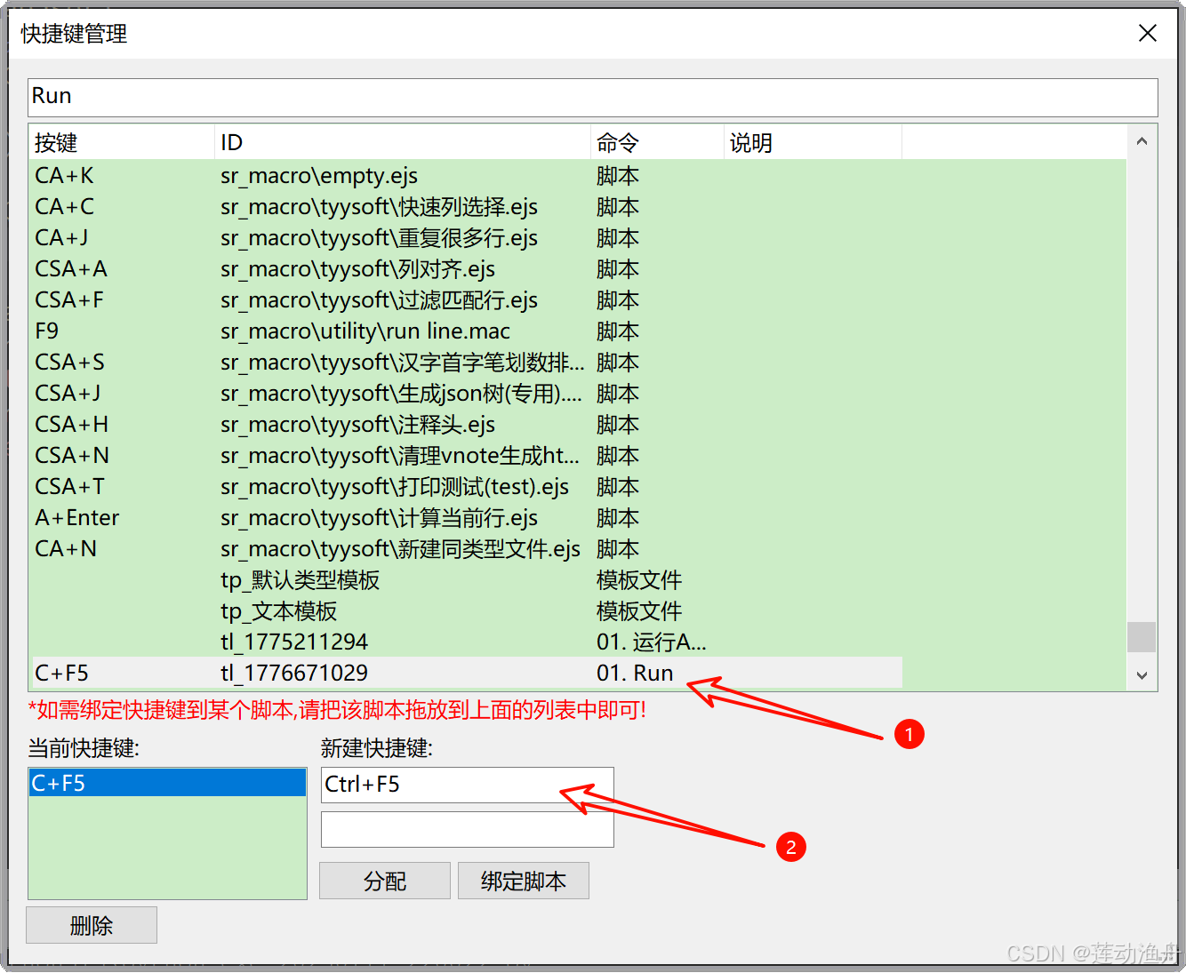Select the CA+J 重复很多行.ejs row
Screen dimensions: 1186x973
[467, 238]
